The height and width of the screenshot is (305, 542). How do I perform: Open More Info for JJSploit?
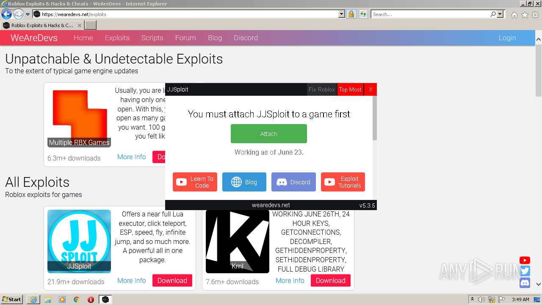click(x=131, y=280)
